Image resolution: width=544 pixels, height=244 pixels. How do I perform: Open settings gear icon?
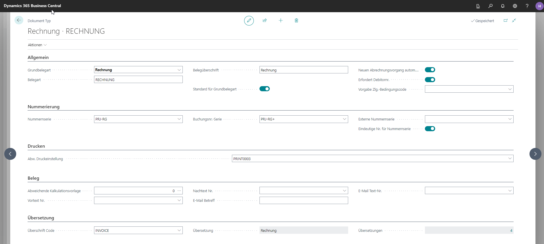[515, 6]
